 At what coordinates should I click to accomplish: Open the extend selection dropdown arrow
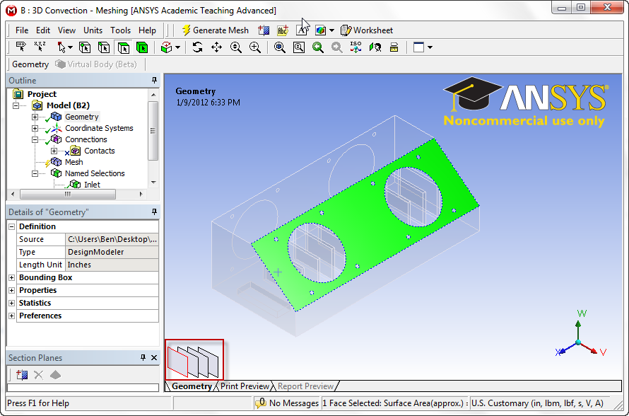177,47
